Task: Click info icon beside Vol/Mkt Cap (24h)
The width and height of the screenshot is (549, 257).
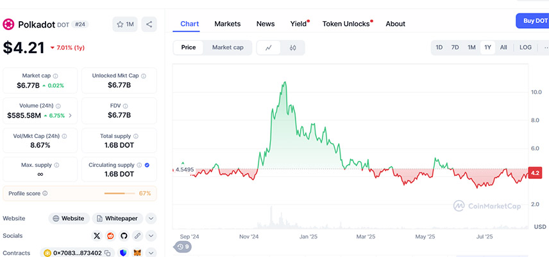Action: 64,136
